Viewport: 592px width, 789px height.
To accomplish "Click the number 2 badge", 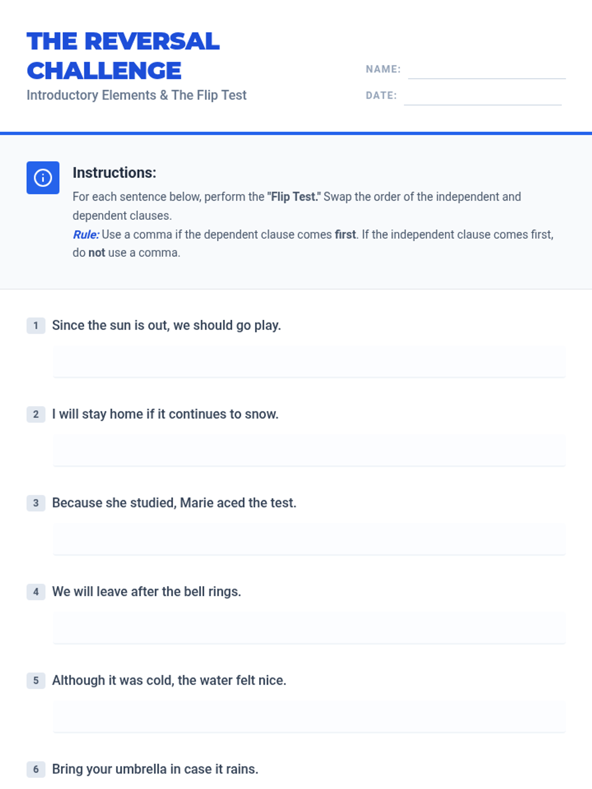I will [36, 414].
